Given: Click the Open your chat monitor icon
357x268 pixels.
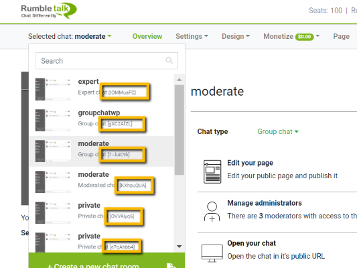Looking at the screenshot, I should [212, 253].
